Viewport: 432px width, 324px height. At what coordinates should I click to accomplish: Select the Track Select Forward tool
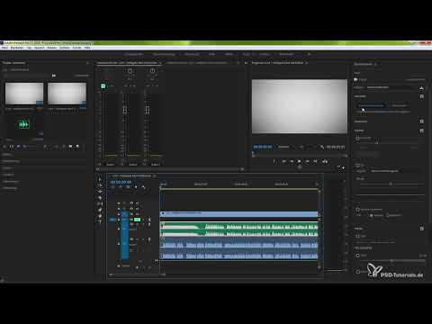pos(100,185)
